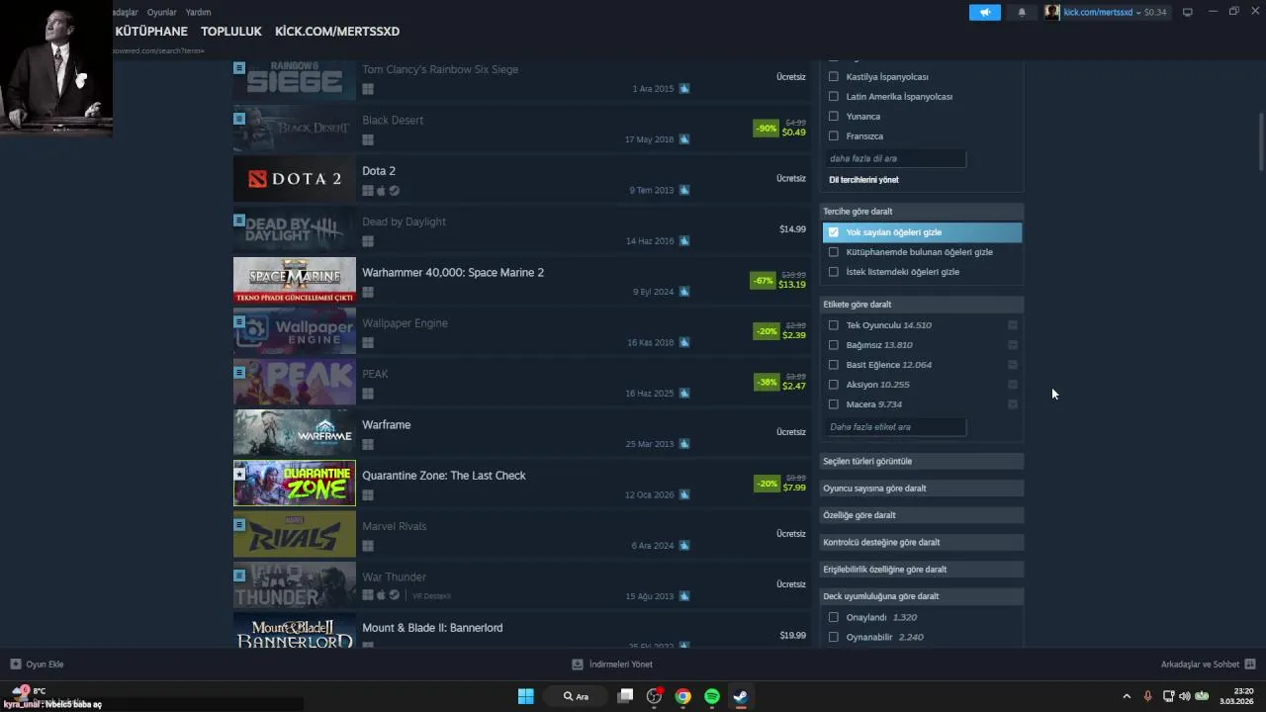1266x712 pixels.
Task: Click the Warframe game thumbnail
Action: [x=295, y=432]
